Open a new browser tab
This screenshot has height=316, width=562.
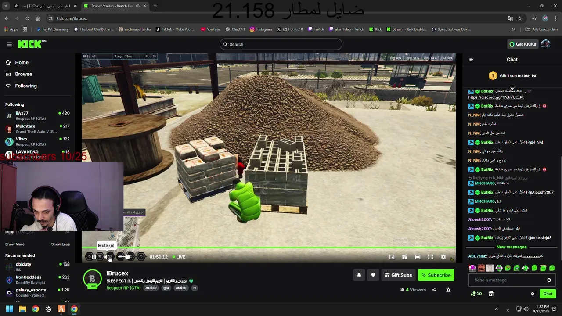tap(155, 6)
